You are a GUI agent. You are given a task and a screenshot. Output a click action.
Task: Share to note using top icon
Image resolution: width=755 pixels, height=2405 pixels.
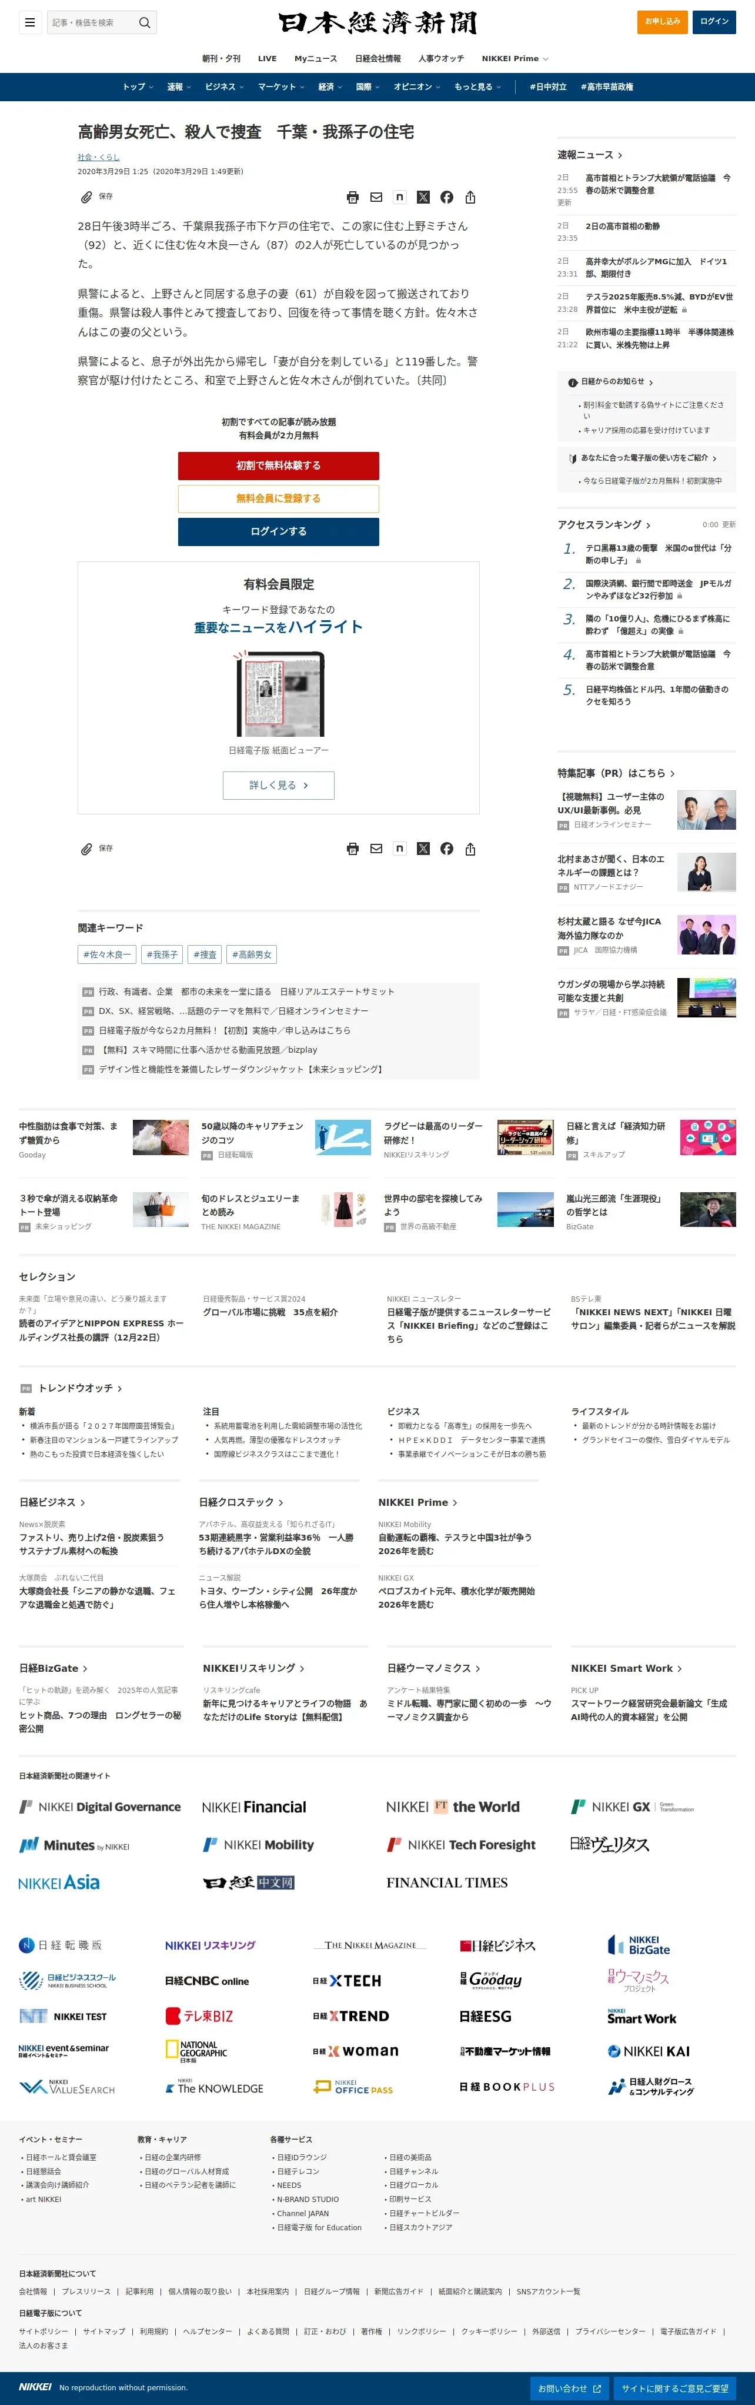pos(399,197)
